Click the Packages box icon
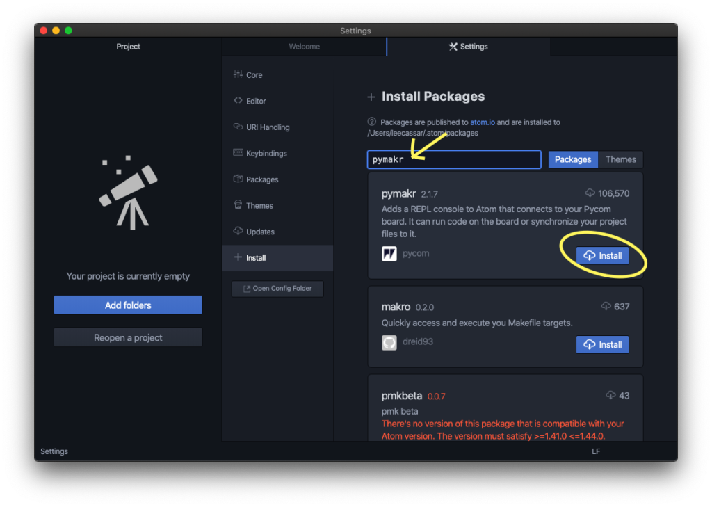This screenshot has width=712, height=507. pyautogui.click(x=238, y=179)
